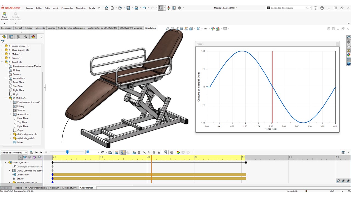Collapse the (f) Middle<1> part
Viewport: 351px width, 197px height.
pyautogui.click(x=6, y=98)
